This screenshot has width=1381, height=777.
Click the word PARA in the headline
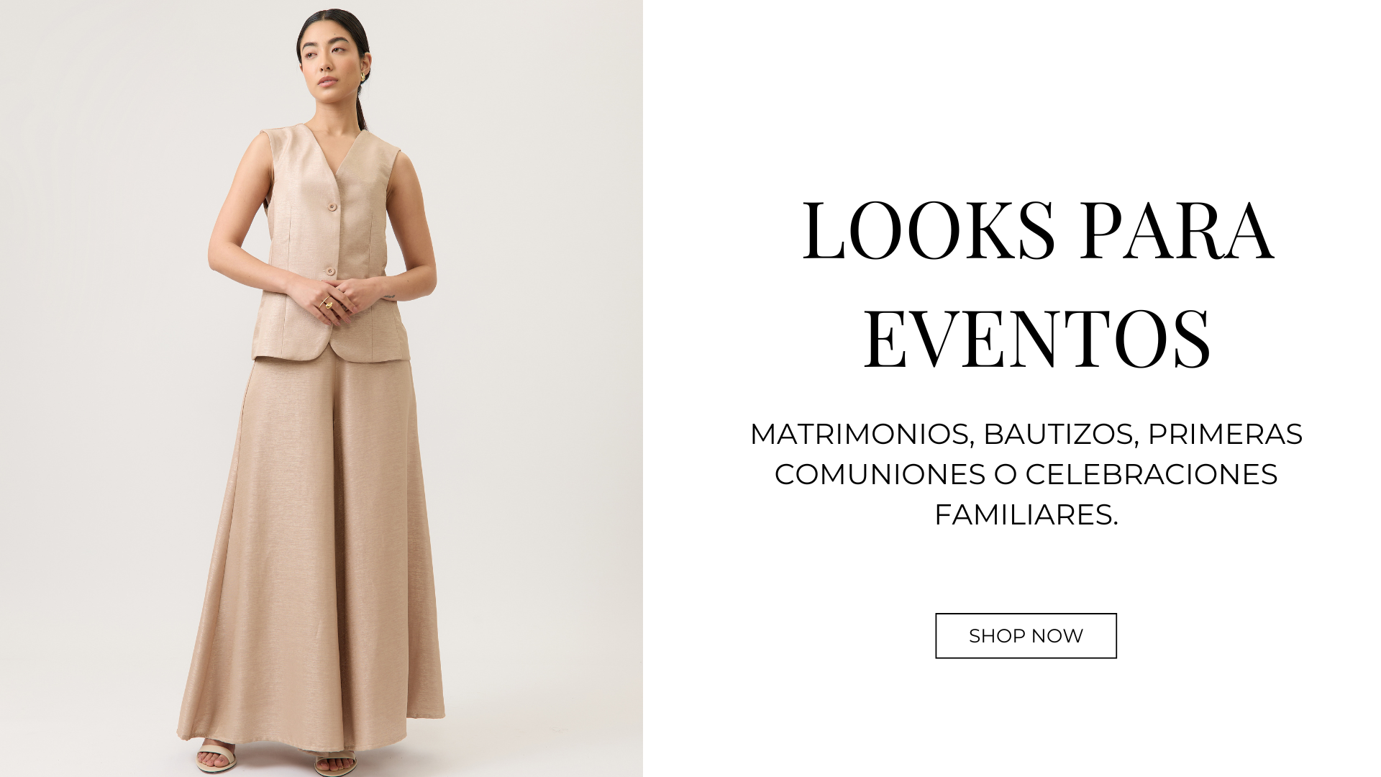click(x=1177, y=230)
